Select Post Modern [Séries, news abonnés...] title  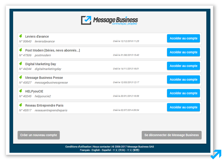(52, 50)
